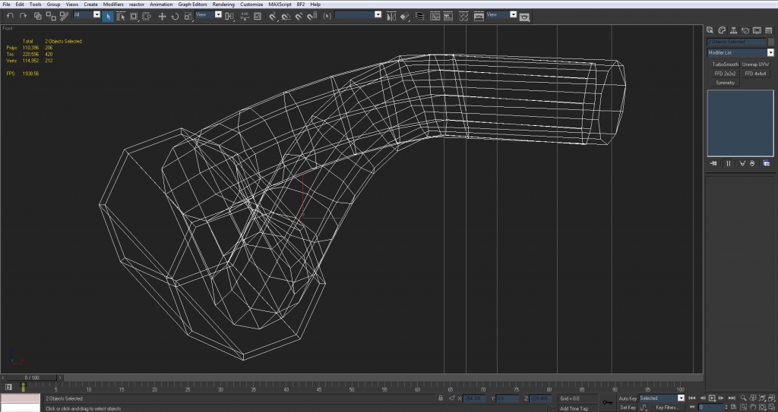Enable Set Key mode

627,407
